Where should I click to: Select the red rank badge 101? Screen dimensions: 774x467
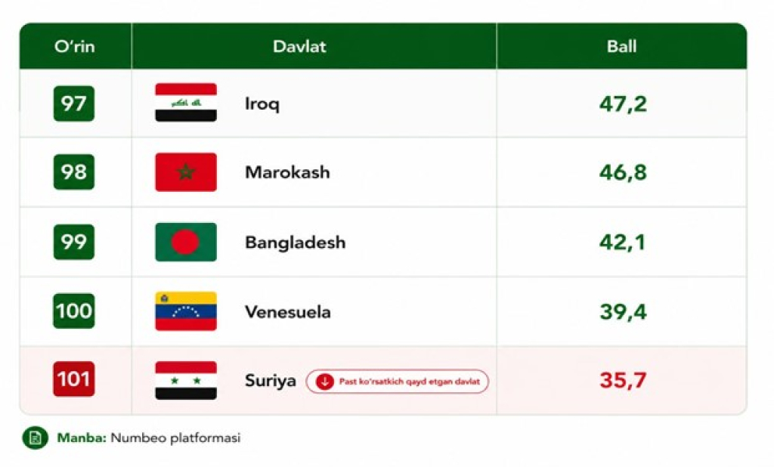point(74,379)
